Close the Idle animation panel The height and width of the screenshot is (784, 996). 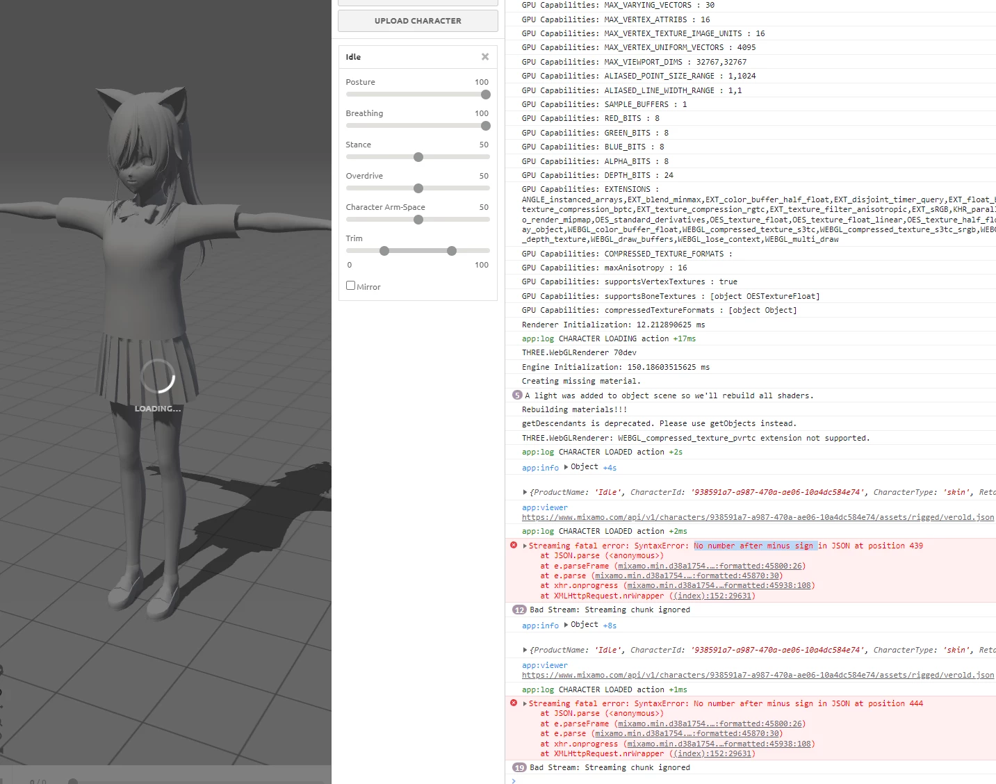485,57
